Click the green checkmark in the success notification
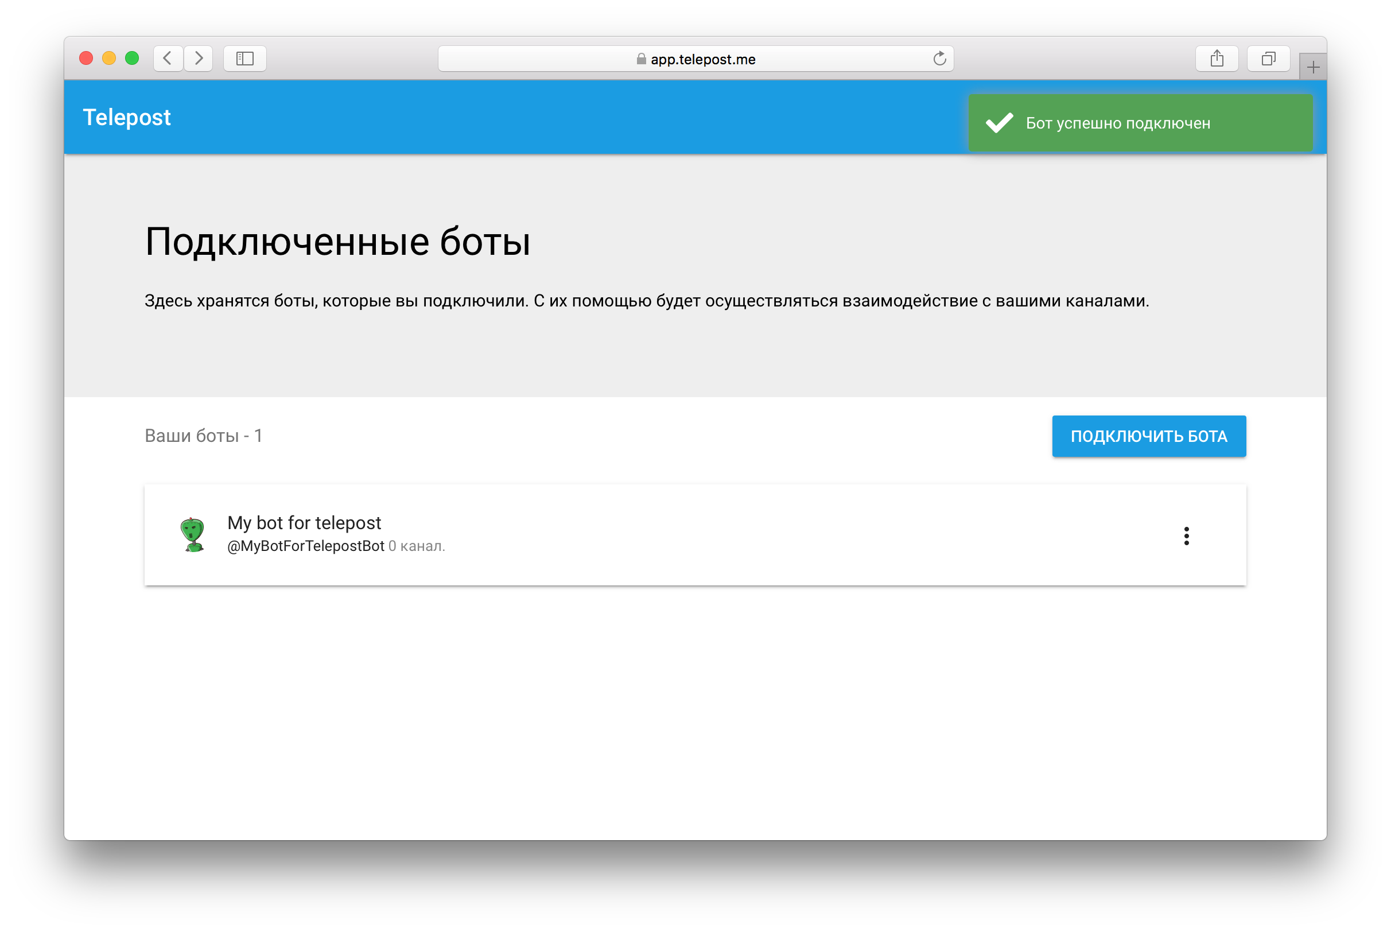Viewport: 1391px width, 932px height. pos(1000,123)
